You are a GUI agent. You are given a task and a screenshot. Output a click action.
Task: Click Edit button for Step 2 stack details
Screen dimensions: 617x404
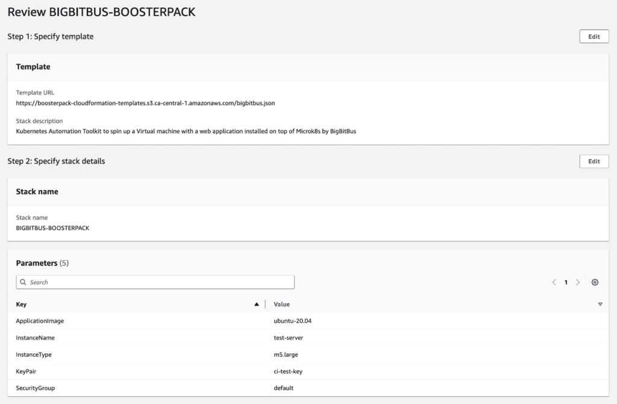[594, 161]
